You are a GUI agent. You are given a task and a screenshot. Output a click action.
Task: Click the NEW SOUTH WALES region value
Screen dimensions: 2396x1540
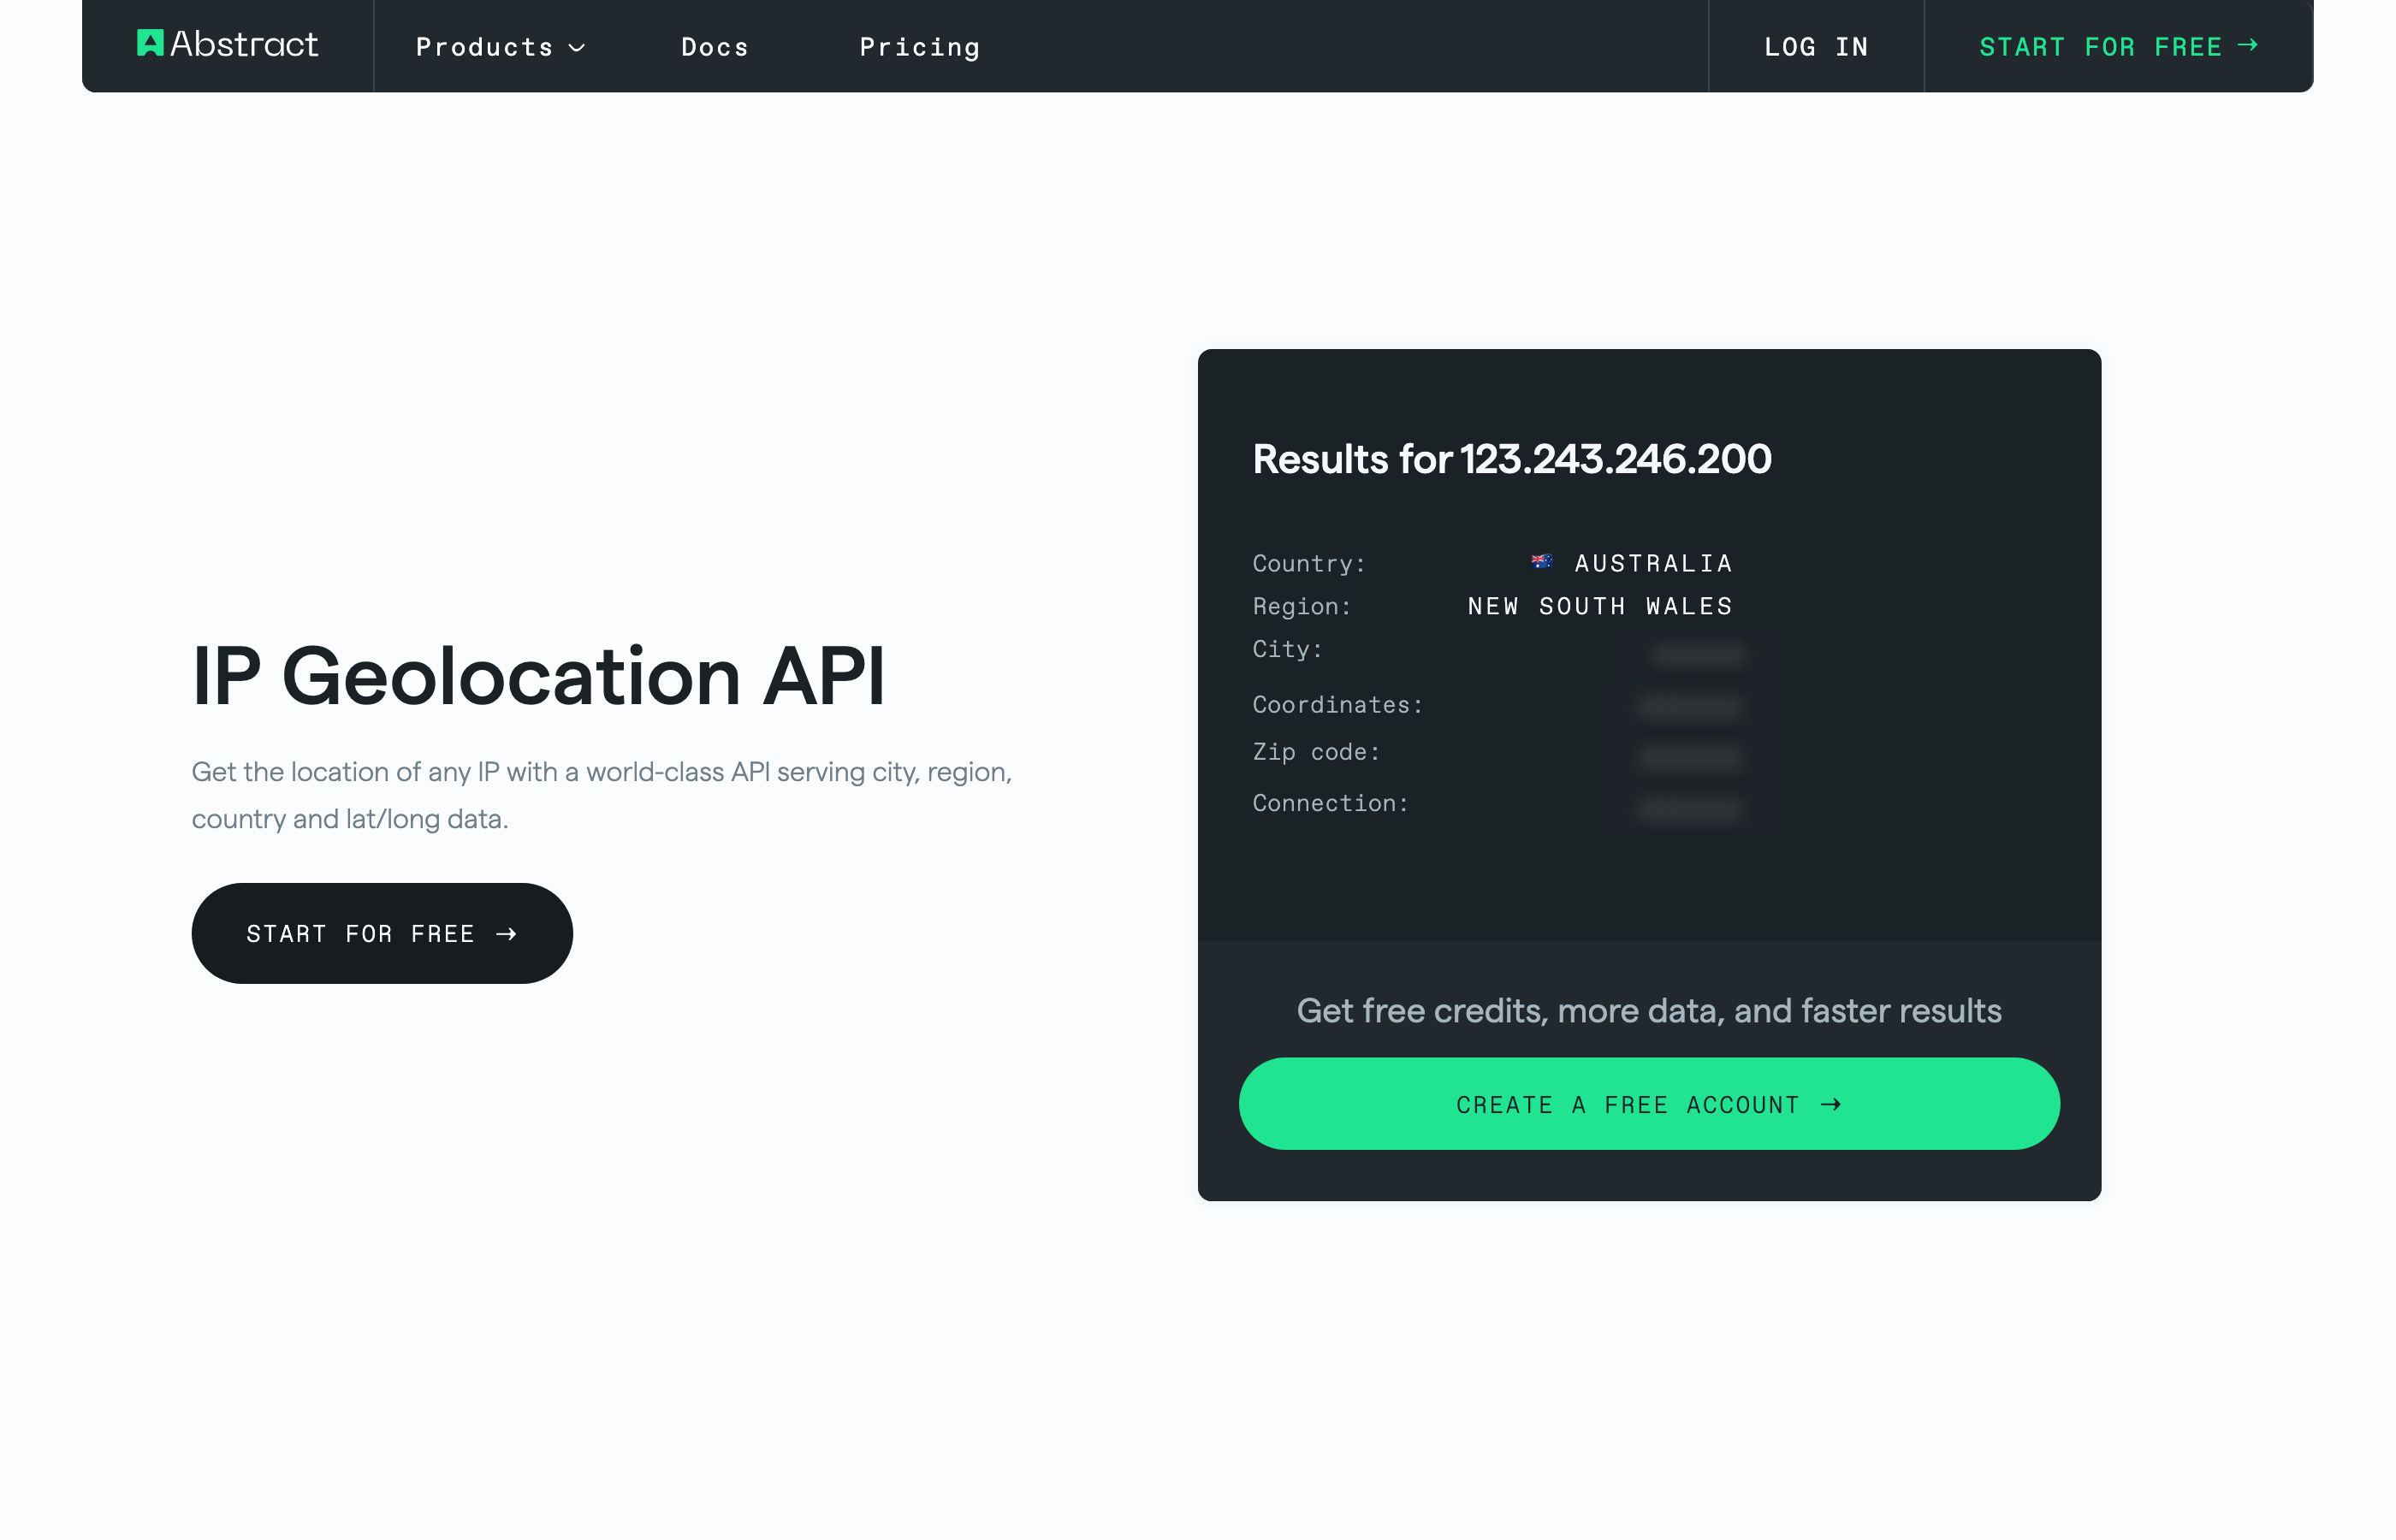coord(1599,606)
